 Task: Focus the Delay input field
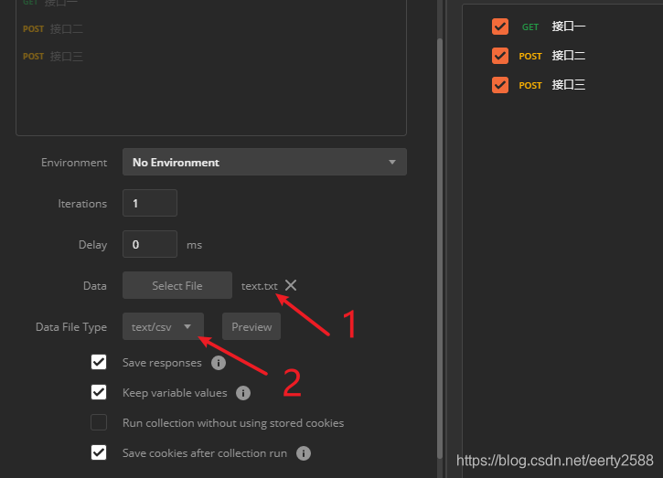pos(150,244)
